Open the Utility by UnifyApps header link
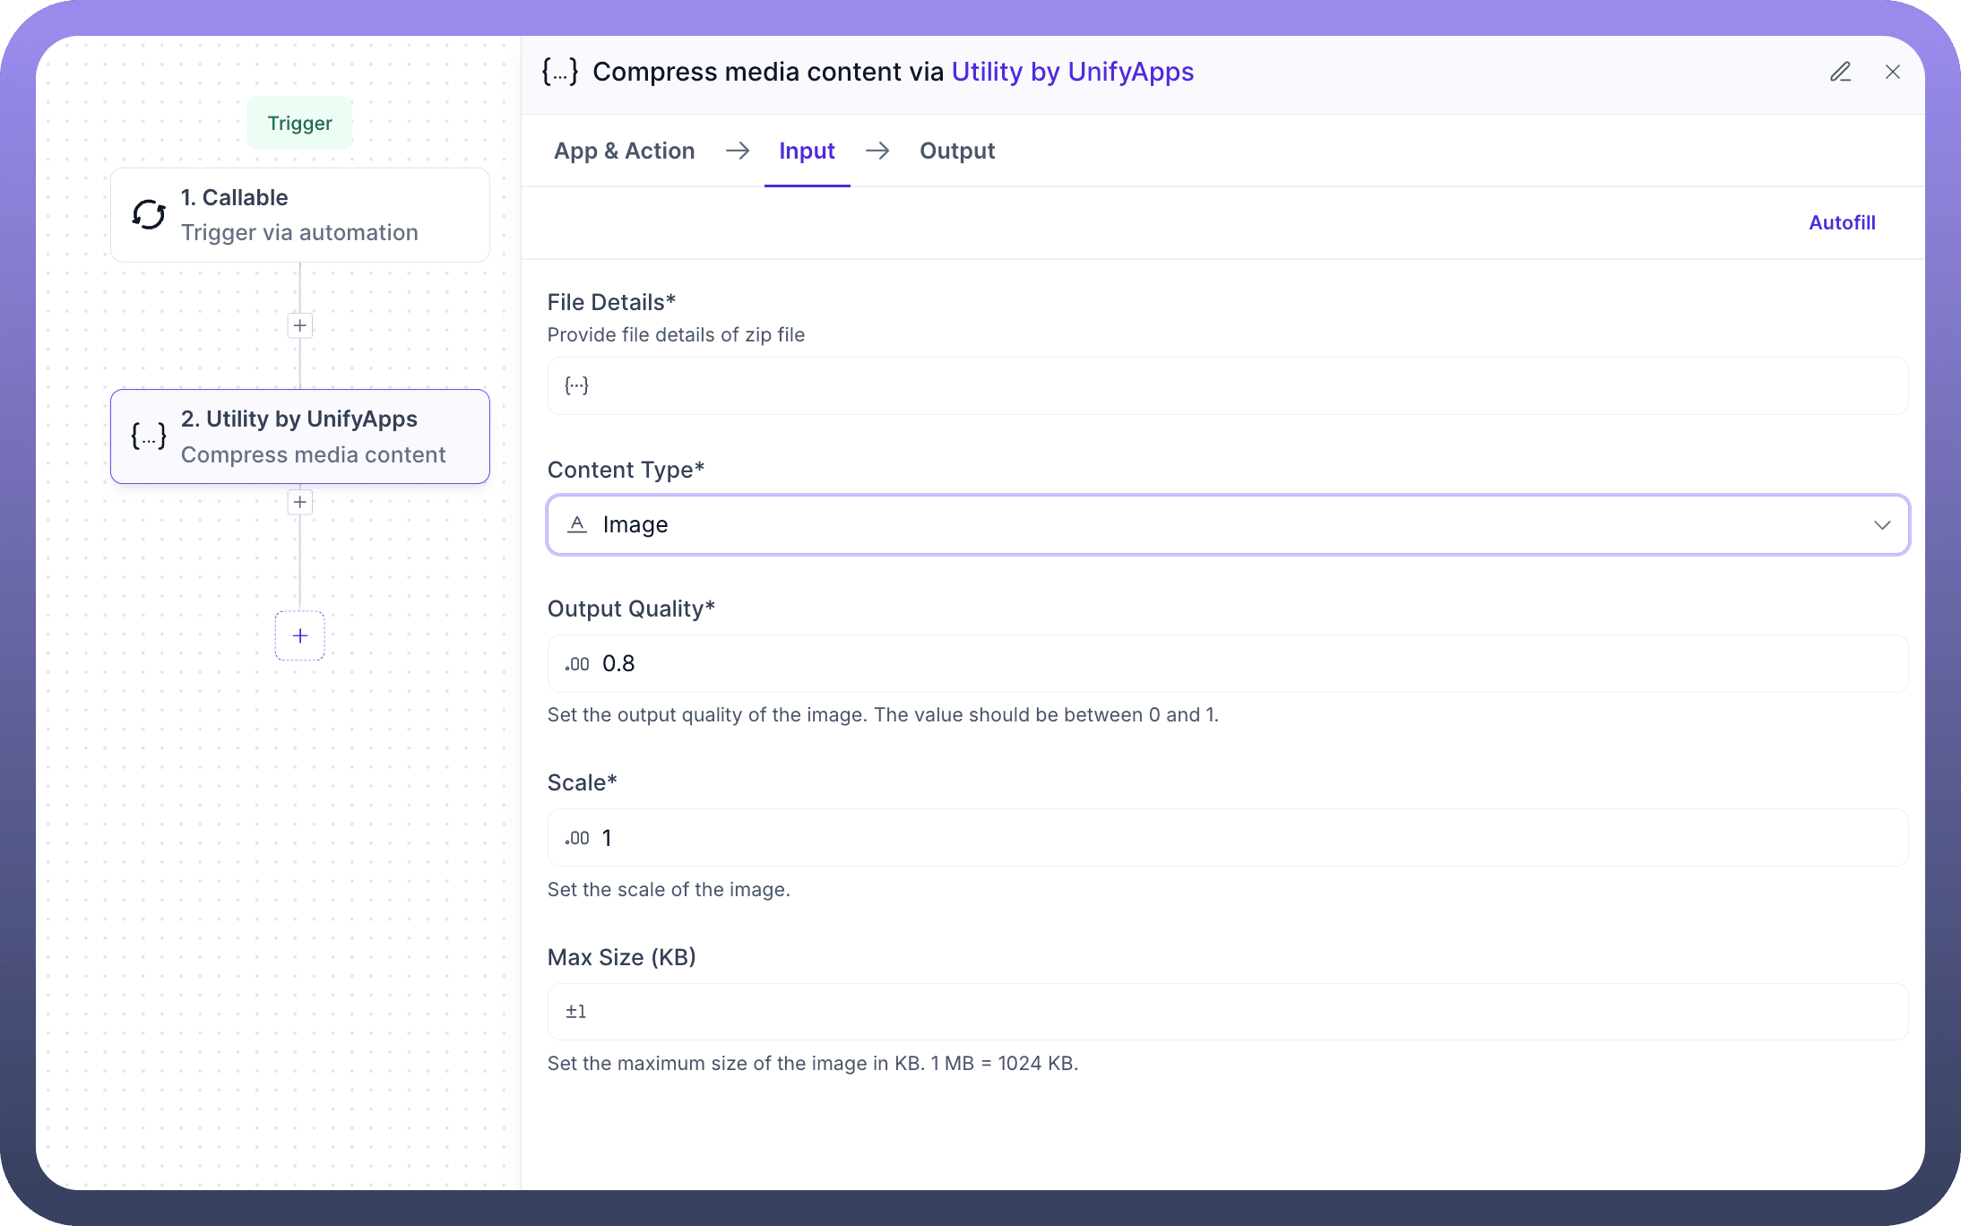This screenshot has width=1961, height=1226. tap(1072, 72)
